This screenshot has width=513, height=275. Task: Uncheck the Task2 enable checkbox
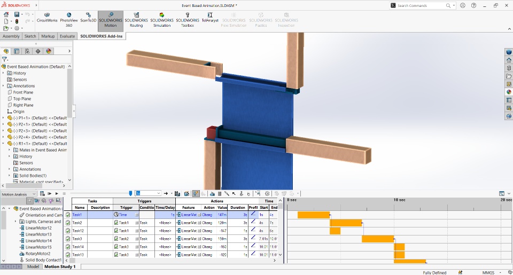[68, 223]
